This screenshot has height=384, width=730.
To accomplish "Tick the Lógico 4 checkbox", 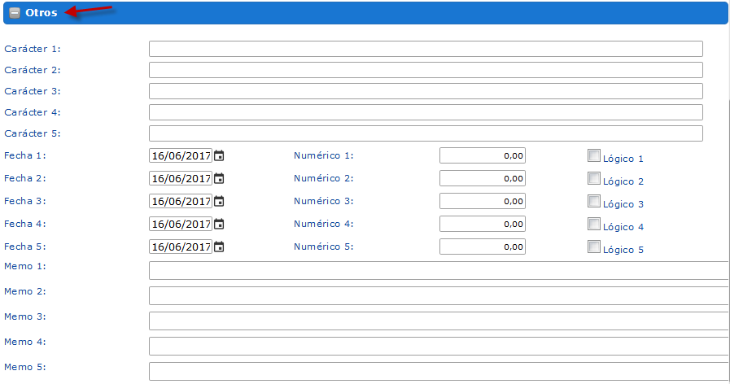I will pyautogui.click(x=593, y=224).
